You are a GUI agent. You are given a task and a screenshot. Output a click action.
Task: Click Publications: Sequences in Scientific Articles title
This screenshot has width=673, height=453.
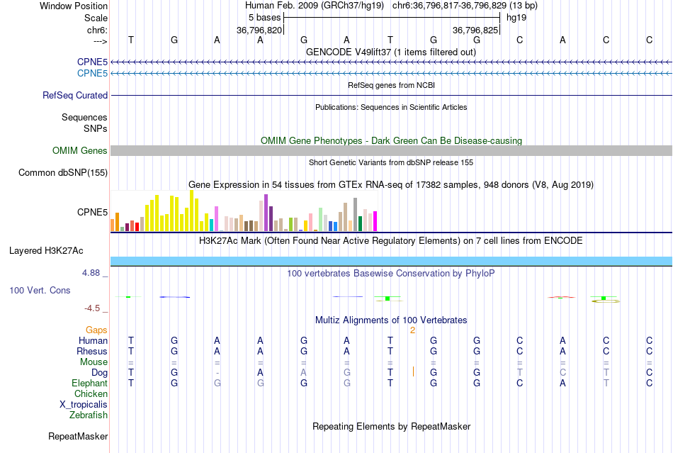[391, 107]
